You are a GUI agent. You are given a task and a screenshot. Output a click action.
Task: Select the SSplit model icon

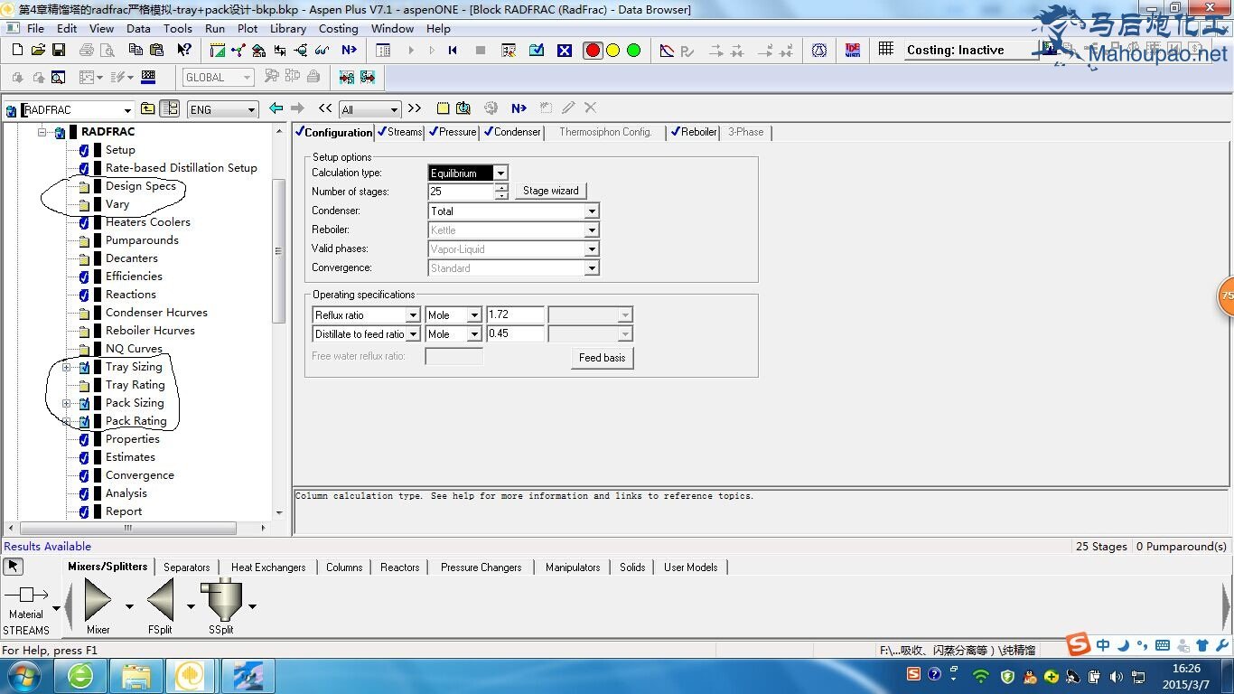[221, 600]
